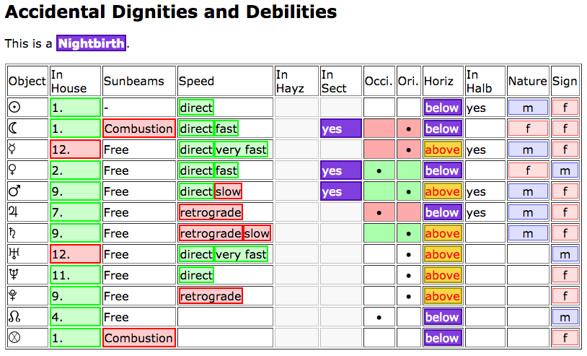
Task: Click the Mars glyph in the Object column
Action: tap(14, 191)
